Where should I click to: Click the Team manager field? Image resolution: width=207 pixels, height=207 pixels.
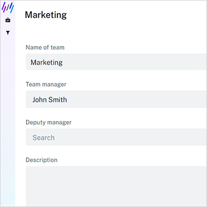116,99
